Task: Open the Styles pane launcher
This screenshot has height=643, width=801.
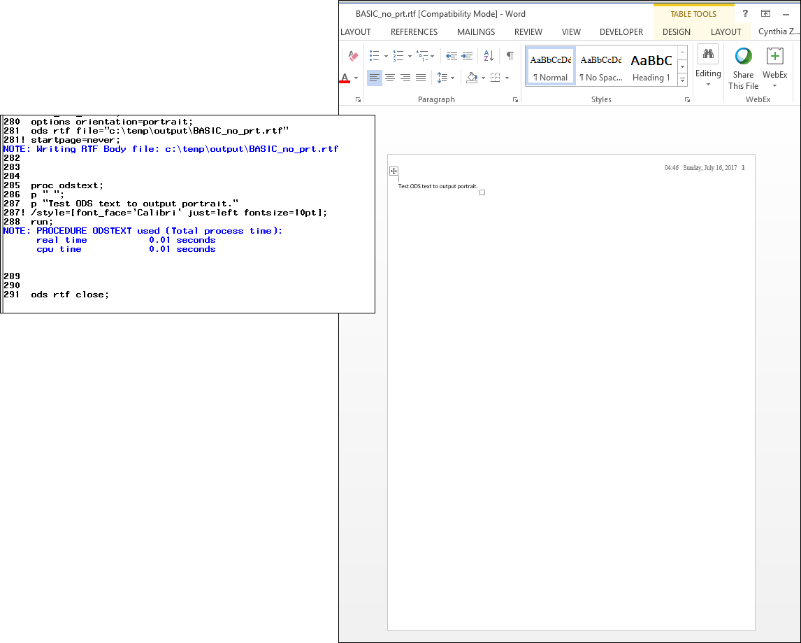Action: pyautogui.click(x=687, y=100)
